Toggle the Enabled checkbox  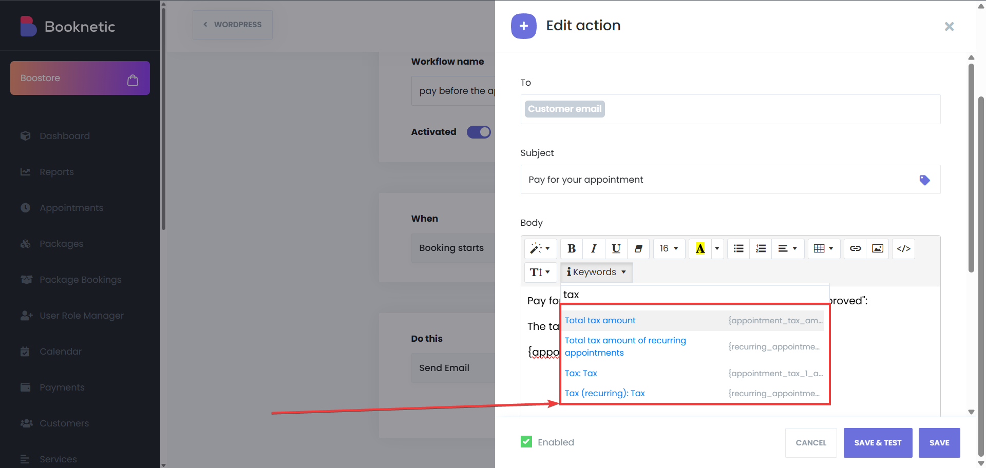(x=526, y=442)
